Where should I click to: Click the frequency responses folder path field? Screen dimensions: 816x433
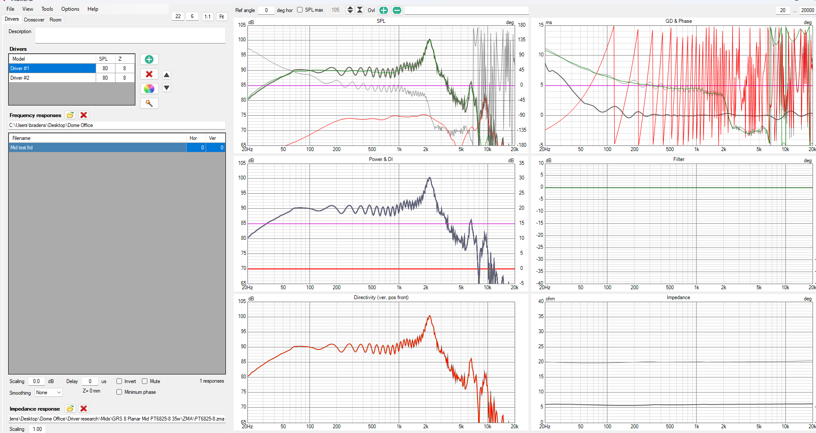[x=117, y=125]
